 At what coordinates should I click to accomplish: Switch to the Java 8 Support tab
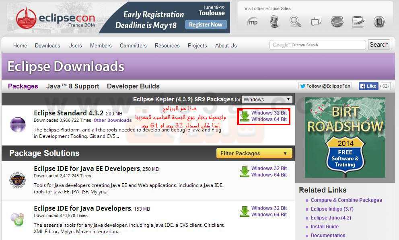(72, 86)
